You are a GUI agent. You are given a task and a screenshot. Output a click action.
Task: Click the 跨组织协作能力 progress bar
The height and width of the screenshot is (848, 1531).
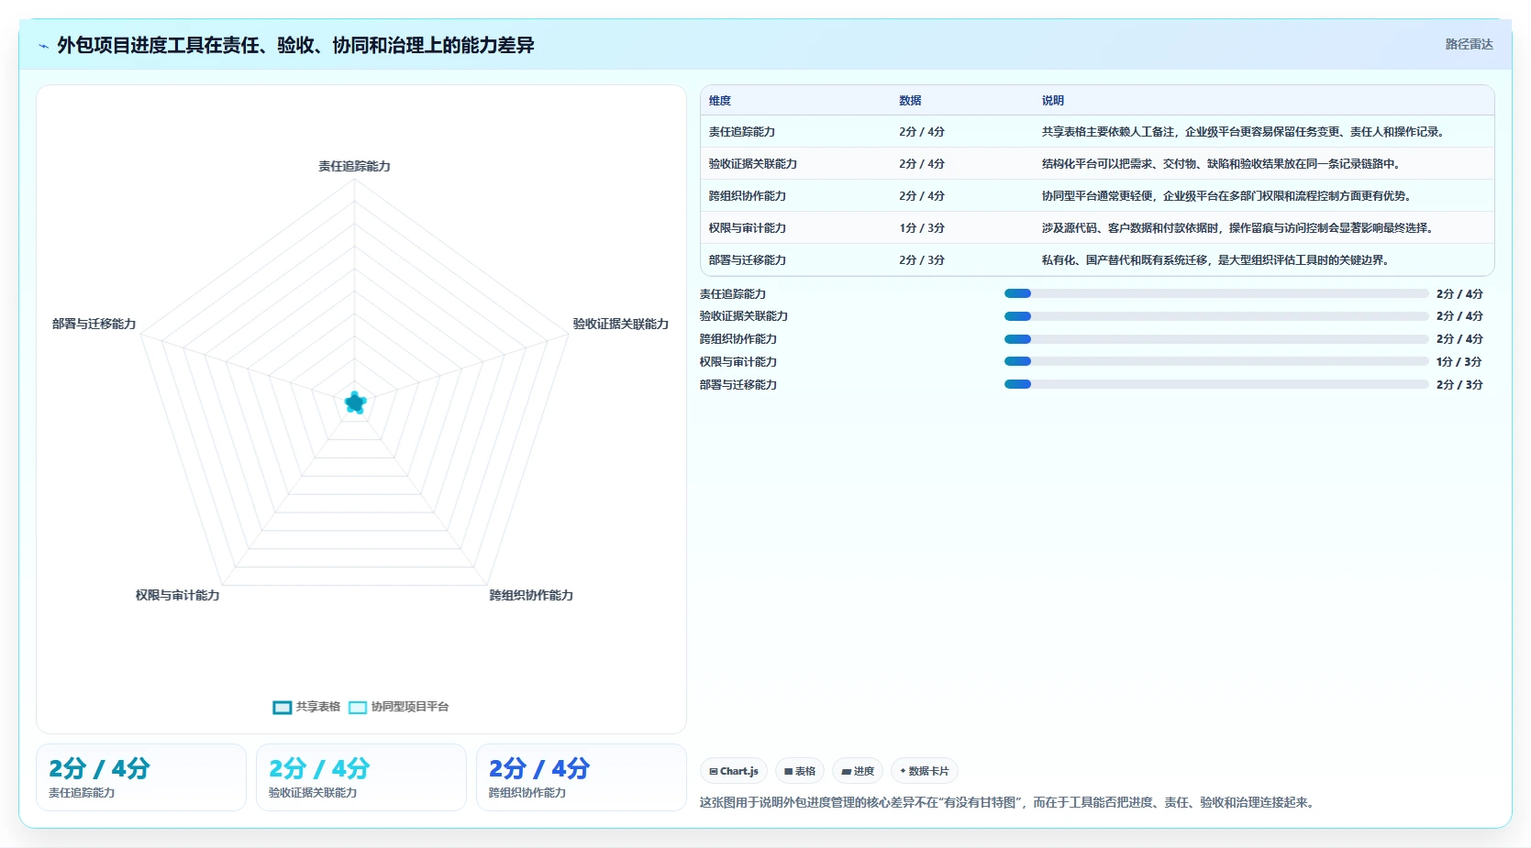coord(1216,339)
